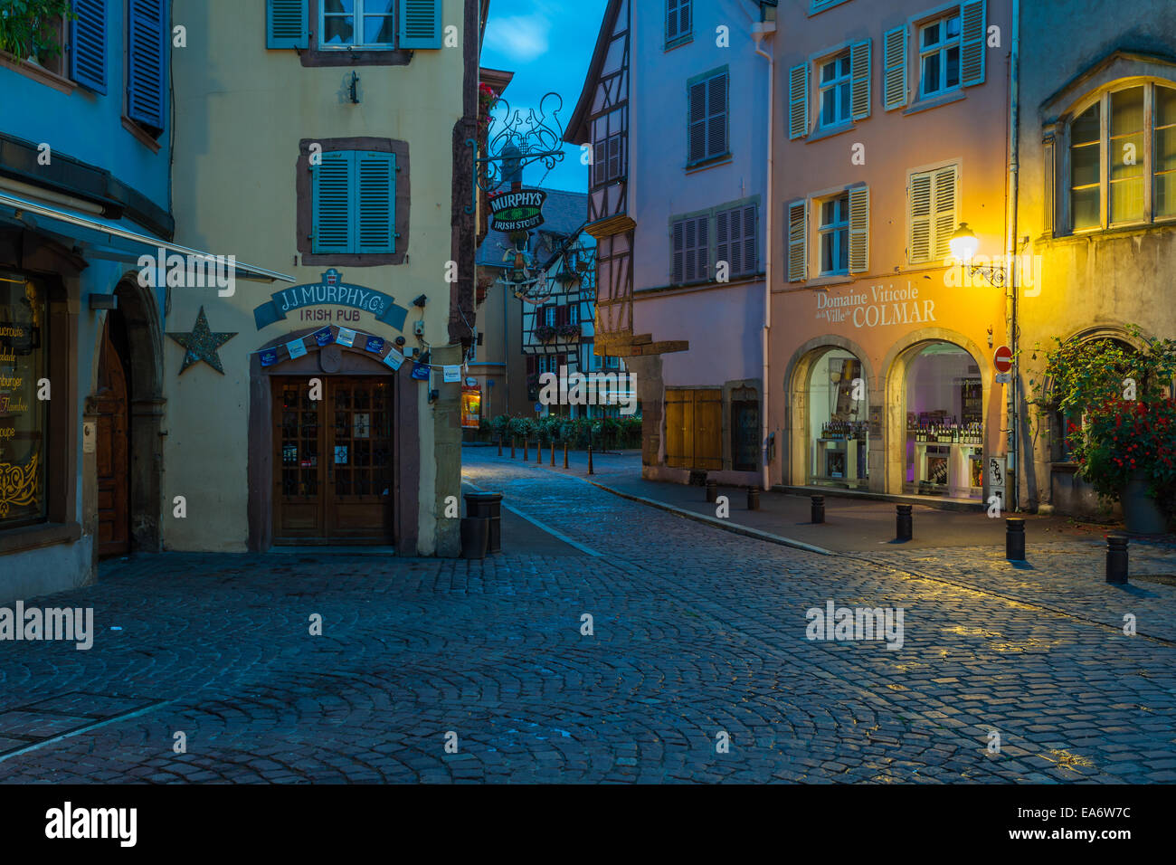1176x865 pixels.
Task: Click the Domaine Viticole wall lettering
Action: click(867, 295)
